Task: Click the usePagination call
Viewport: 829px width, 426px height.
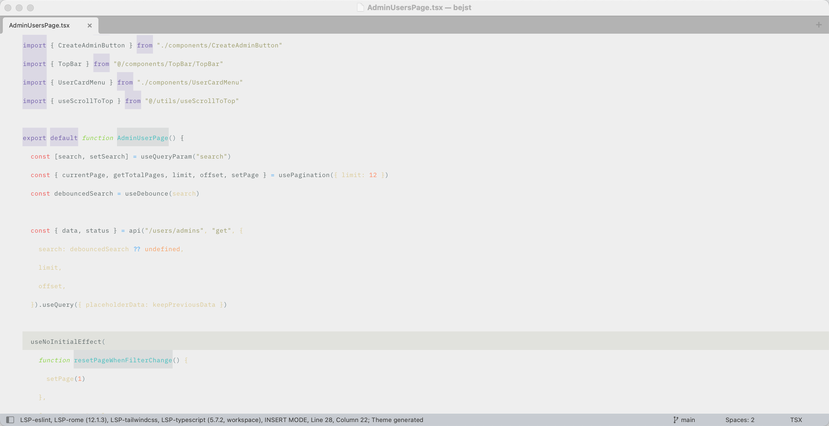Action: [333, 175]
